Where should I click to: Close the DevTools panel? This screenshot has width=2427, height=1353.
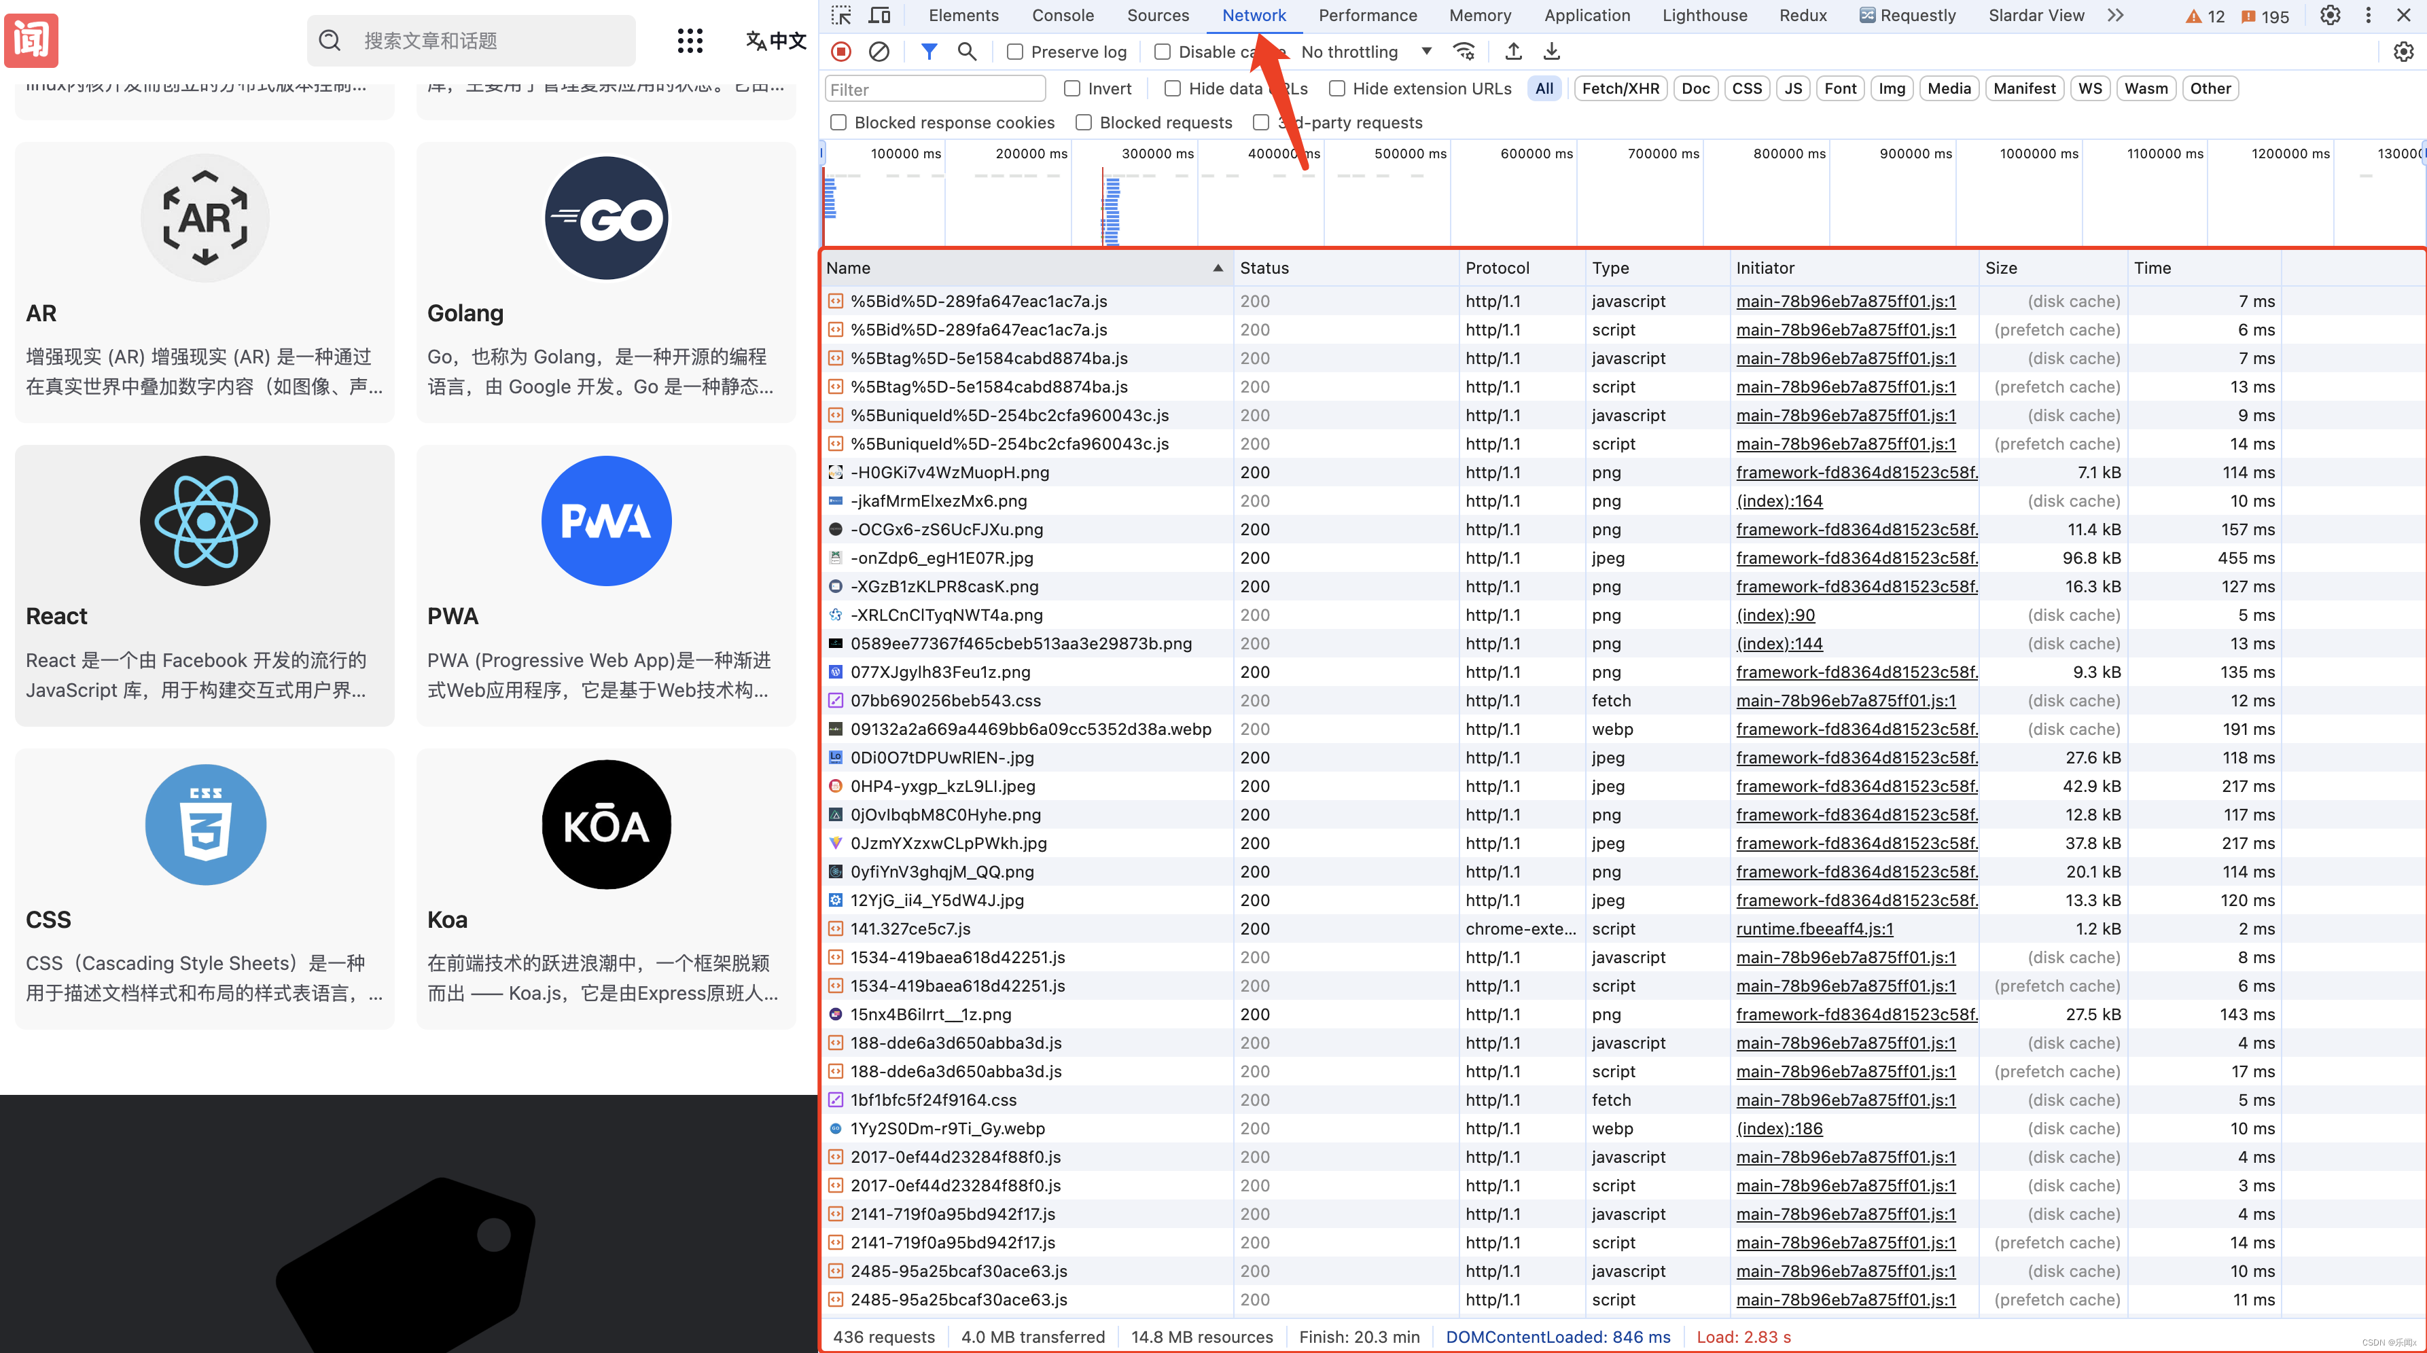click(x=2403, y=16)
